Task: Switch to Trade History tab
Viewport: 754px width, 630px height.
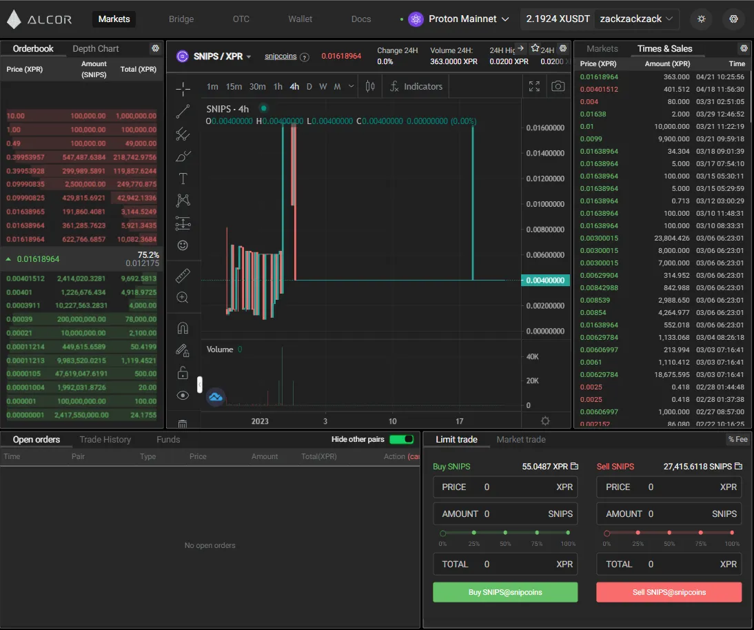Action: pyautogui.click(x=105, y=440)
